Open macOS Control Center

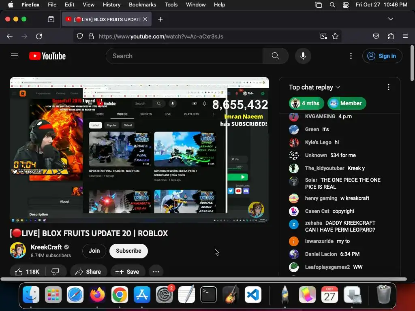point(346,5)
